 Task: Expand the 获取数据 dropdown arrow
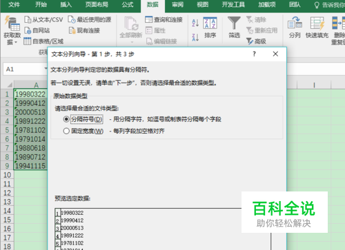pos(16,42)
